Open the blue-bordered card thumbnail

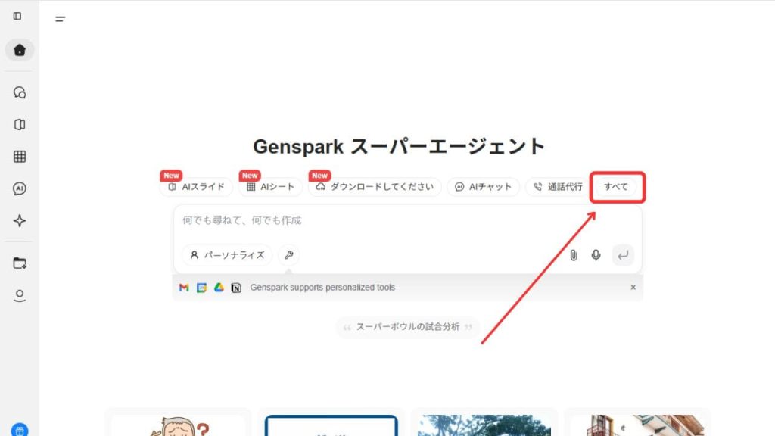point(331,425)
